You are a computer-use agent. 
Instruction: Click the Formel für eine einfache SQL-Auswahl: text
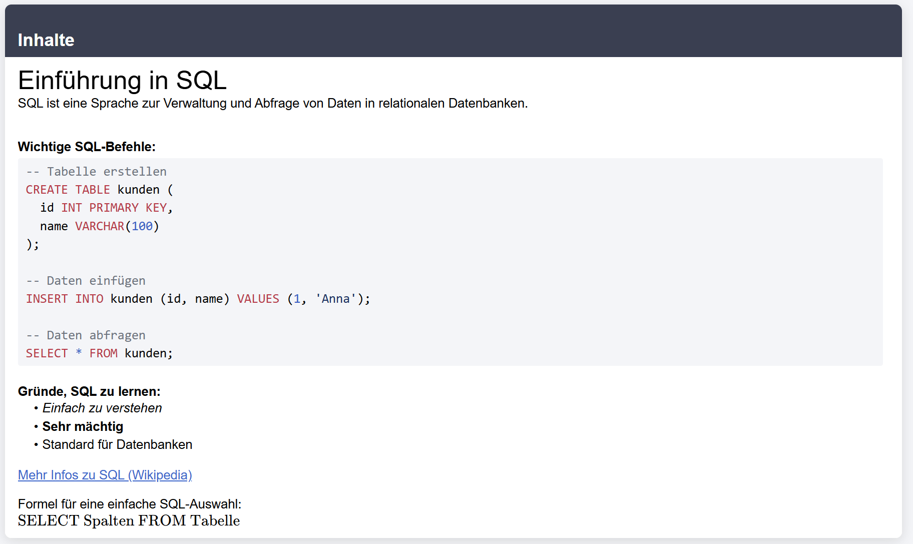130,504
